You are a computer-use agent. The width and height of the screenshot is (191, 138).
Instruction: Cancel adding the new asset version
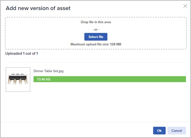point(177,131)
